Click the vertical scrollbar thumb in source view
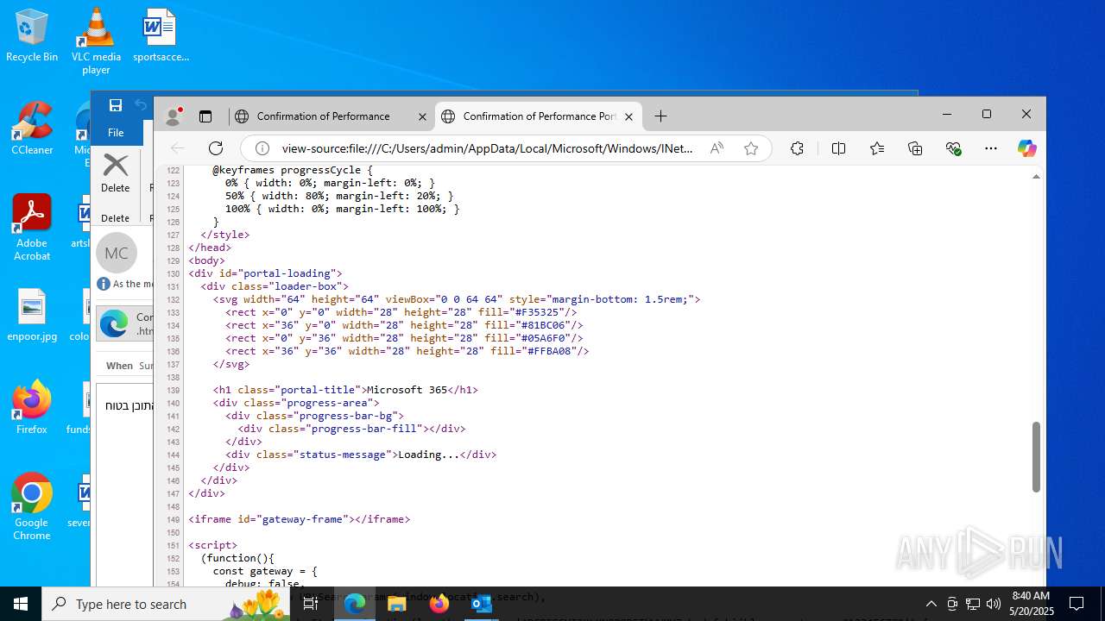The height and width of the screenshot is (621, 1105). tap(1037, 457)
